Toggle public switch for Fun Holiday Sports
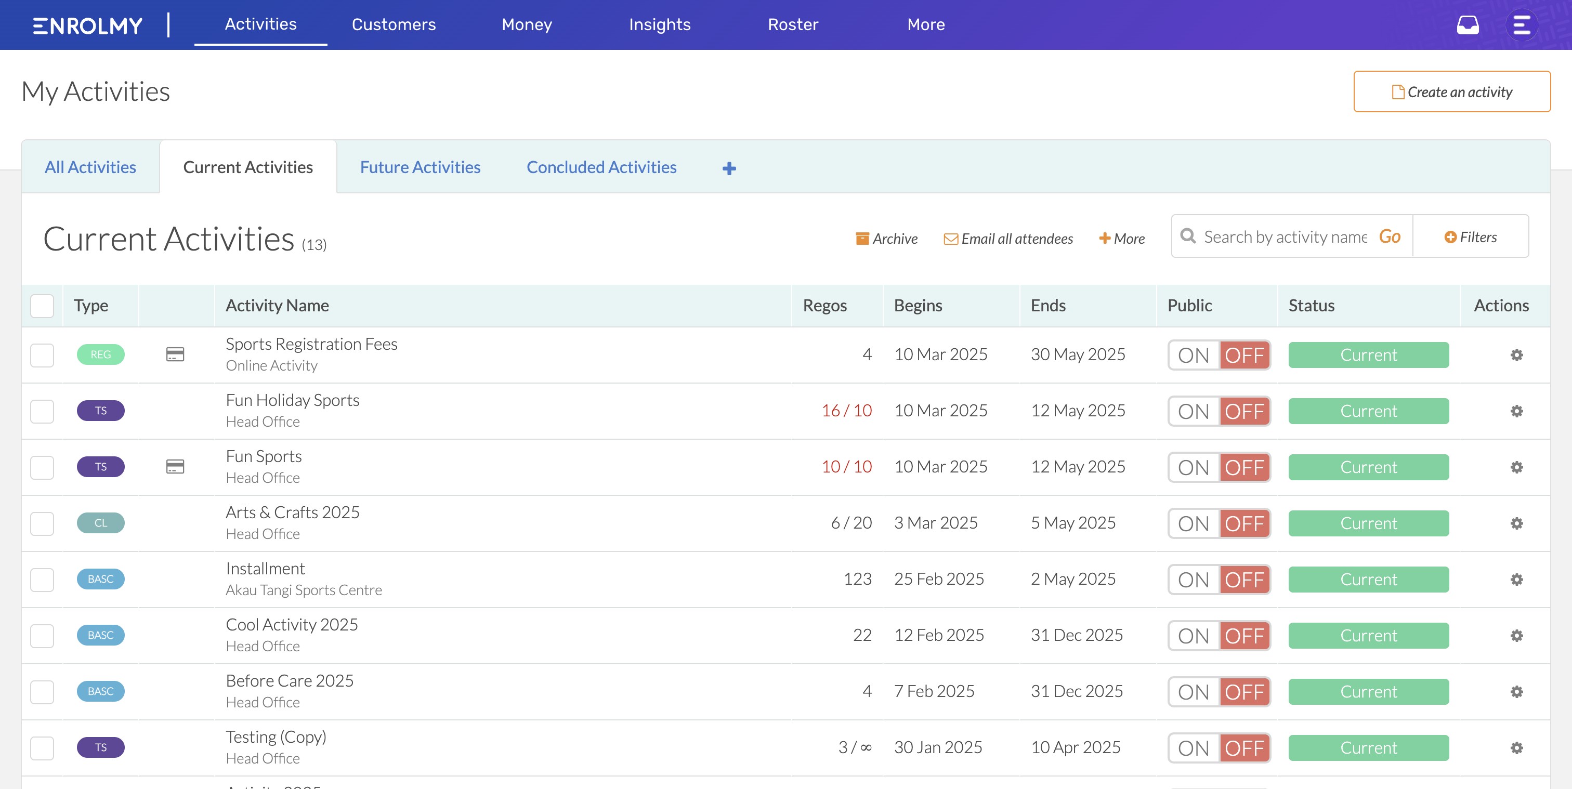 (x=1219, y=411)
